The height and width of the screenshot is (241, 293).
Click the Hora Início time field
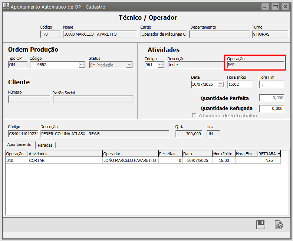(x=240, y=84)
